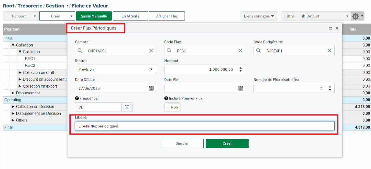Click the settings gear icon
The width and height of the screenshot is (371, 169).
pos(356,16)
